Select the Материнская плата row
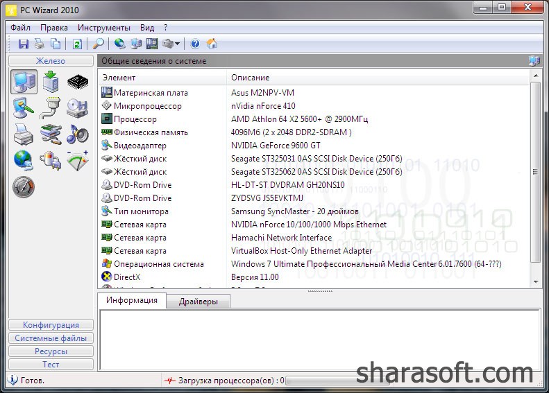This screenshot has width=549, height=393. point(314,93)
